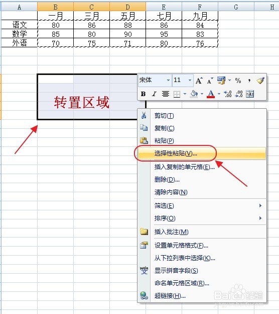Apply fill color paint bucket
Viewport: 279px width, 314px height.
pos(194,94)
